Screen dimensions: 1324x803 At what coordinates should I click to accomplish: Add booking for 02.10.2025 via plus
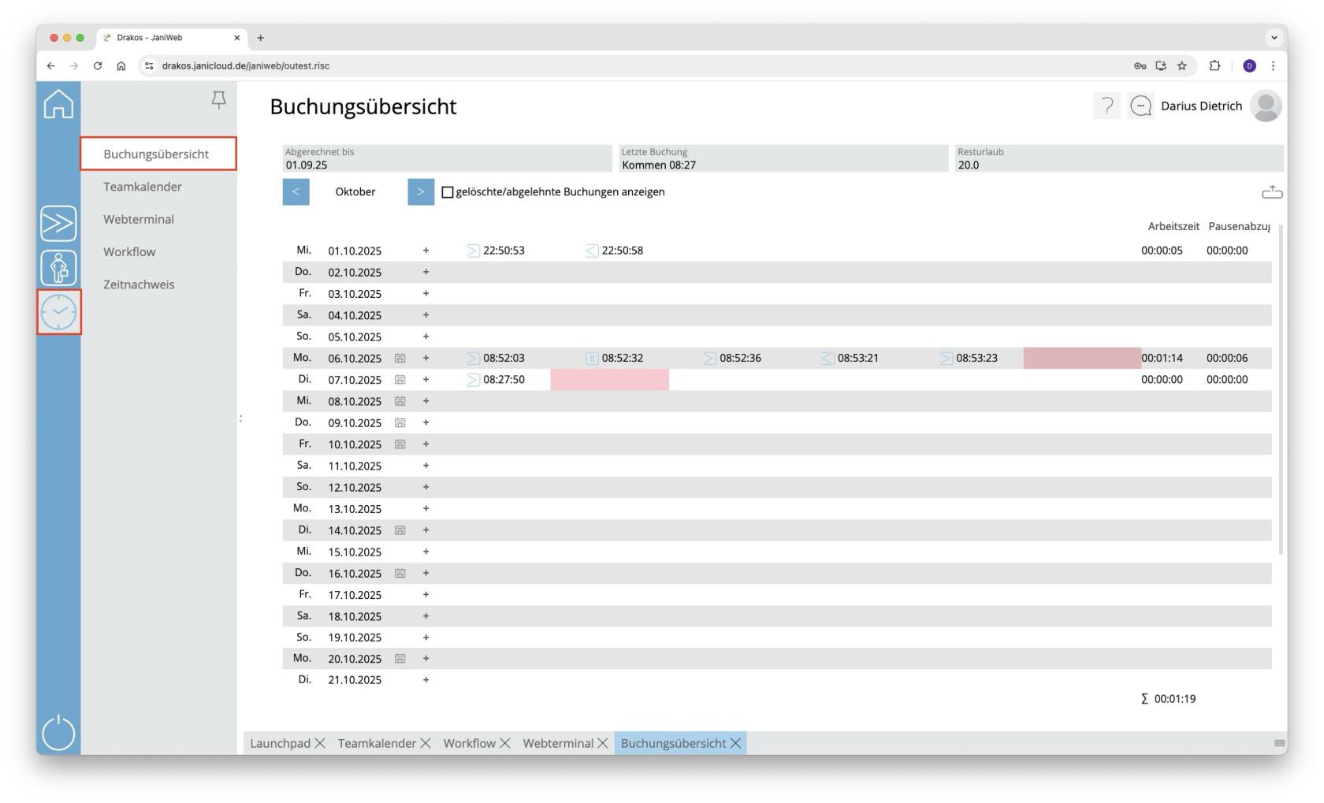(x=426, y=272)
